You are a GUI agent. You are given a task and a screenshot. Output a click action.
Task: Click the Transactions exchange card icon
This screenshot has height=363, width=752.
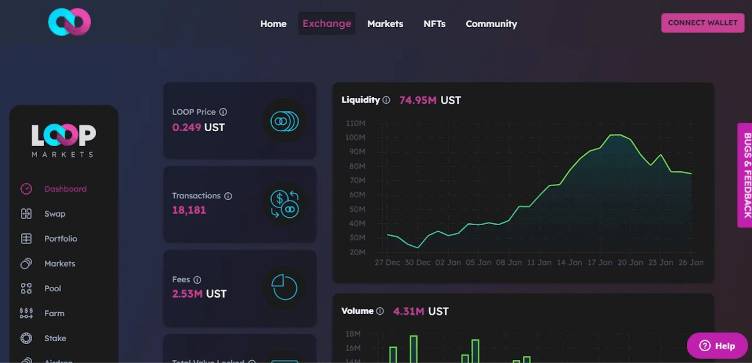click(x=284, y=205)
